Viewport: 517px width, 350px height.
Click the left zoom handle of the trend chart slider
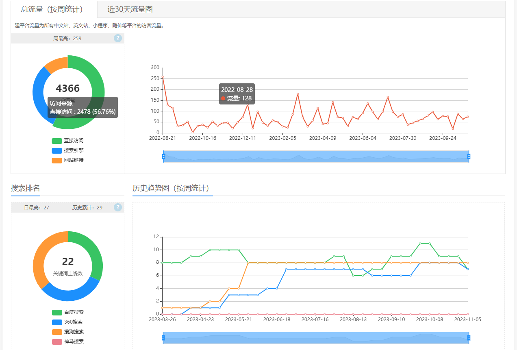pos(163,338)
